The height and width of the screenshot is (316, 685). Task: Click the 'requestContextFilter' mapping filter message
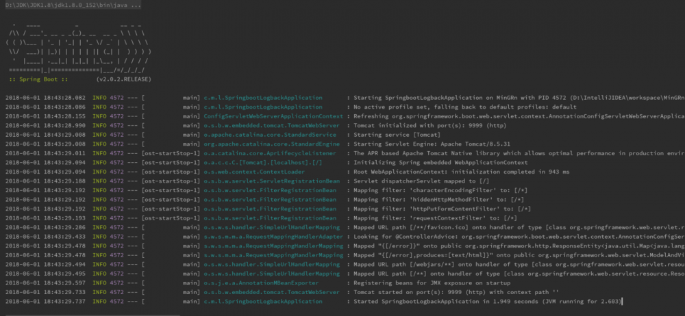(435, 218)
